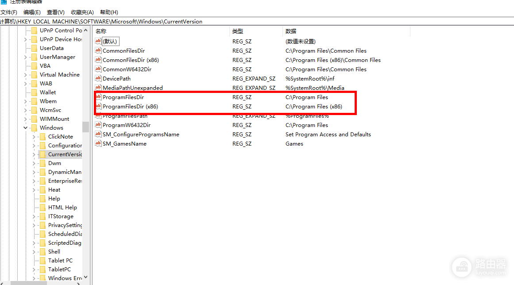Click the Shell folder icon

(x=43, y=251)
